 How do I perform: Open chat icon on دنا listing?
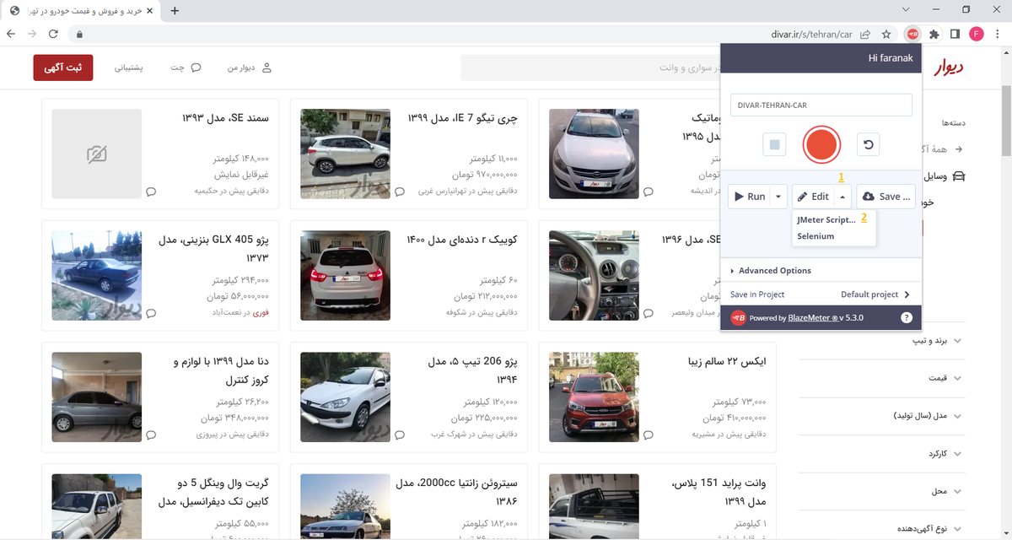pyautogui.click(x=151, y=435)
